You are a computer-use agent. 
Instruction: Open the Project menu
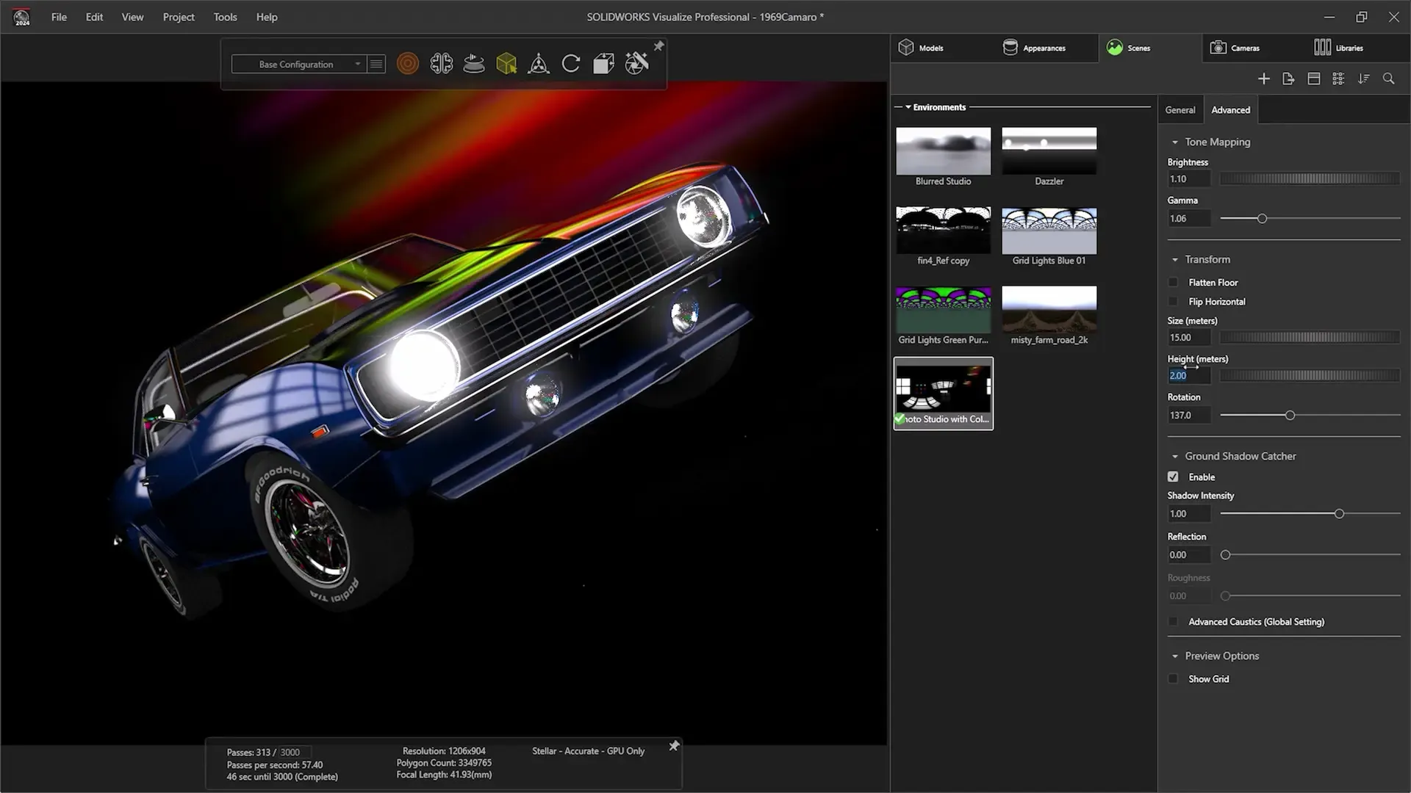pyautogui.click(x=179, y=17)
